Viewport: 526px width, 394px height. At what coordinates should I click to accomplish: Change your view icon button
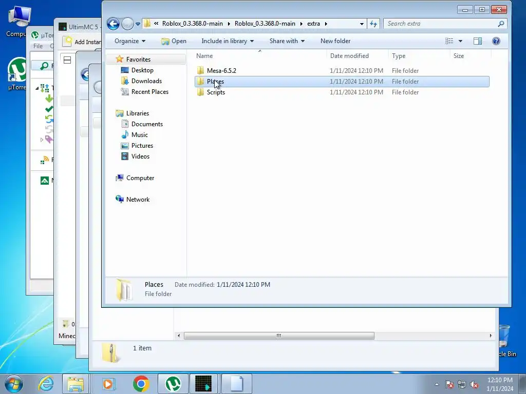click(x=449, y=41)
